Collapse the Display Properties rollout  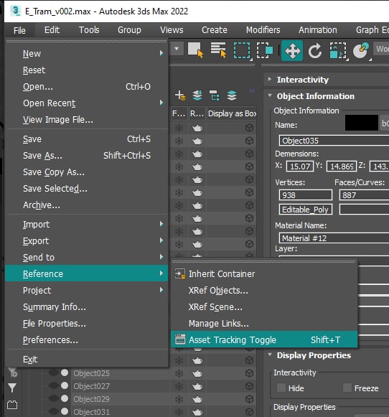pyautogui.click(x=270, y=355)
